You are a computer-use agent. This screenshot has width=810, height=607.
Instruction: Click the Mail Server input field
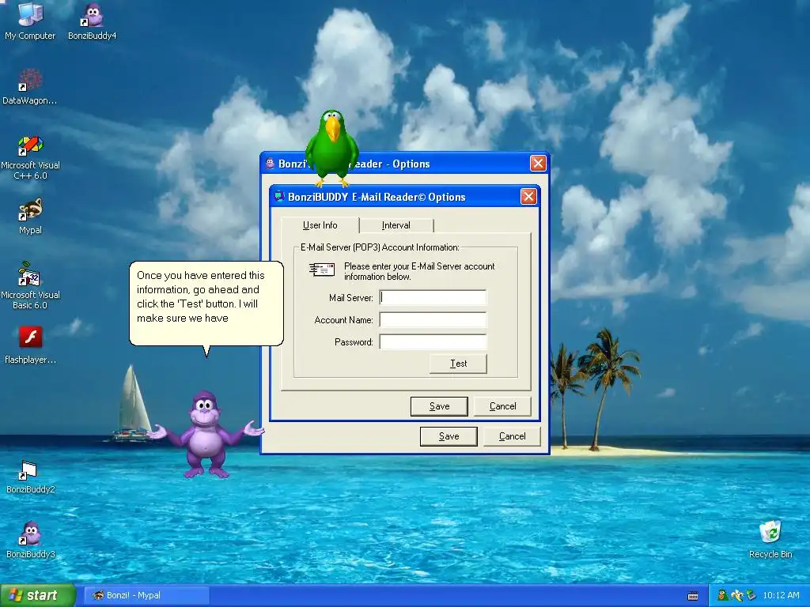[x=433, y=297]
